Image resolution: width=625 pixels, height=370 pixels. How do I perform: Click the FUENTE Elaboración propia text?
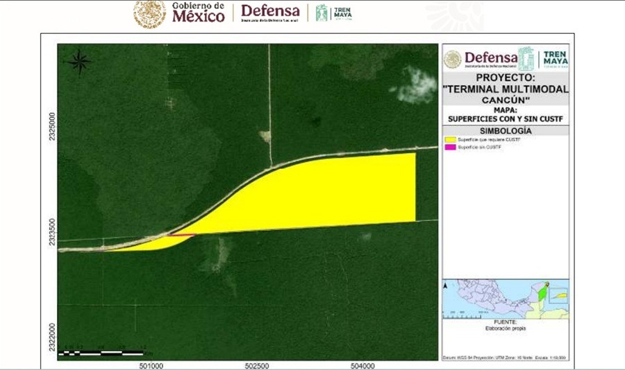505,326
